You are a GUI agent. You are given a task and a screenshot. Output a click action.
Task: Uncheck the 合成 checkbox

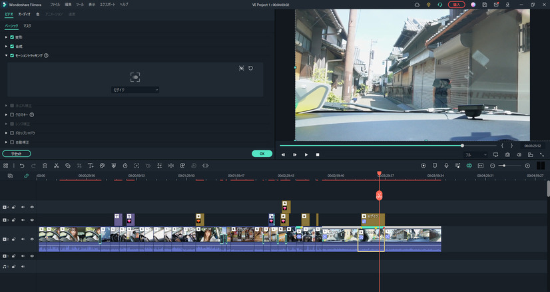point(12,47)
